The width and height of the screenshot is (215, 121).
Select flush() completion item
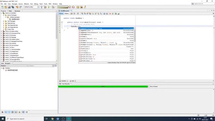[106, 40]
